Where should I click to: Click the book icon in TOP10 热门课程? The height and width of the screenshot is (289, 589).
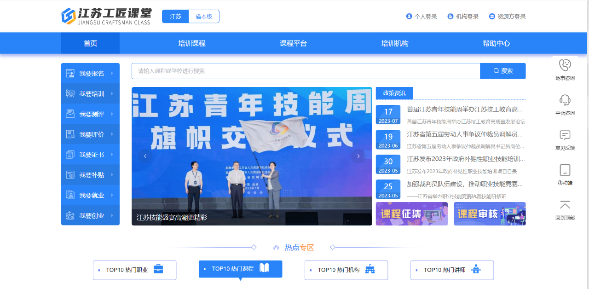(264, 268)
